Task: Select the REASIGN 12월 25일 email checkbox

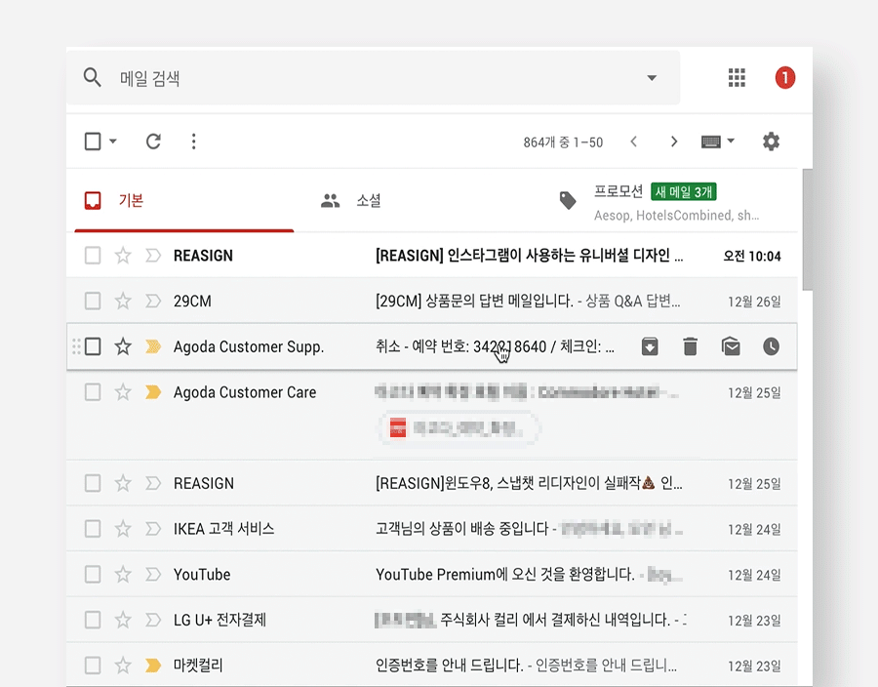Action: (93, 483)
